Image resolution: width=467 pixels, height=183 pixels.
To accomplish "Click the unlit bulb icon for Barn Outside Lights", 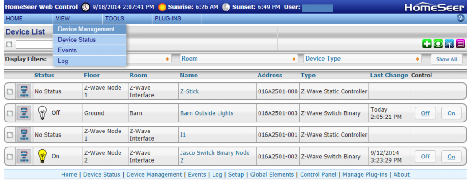I will 42,113.
